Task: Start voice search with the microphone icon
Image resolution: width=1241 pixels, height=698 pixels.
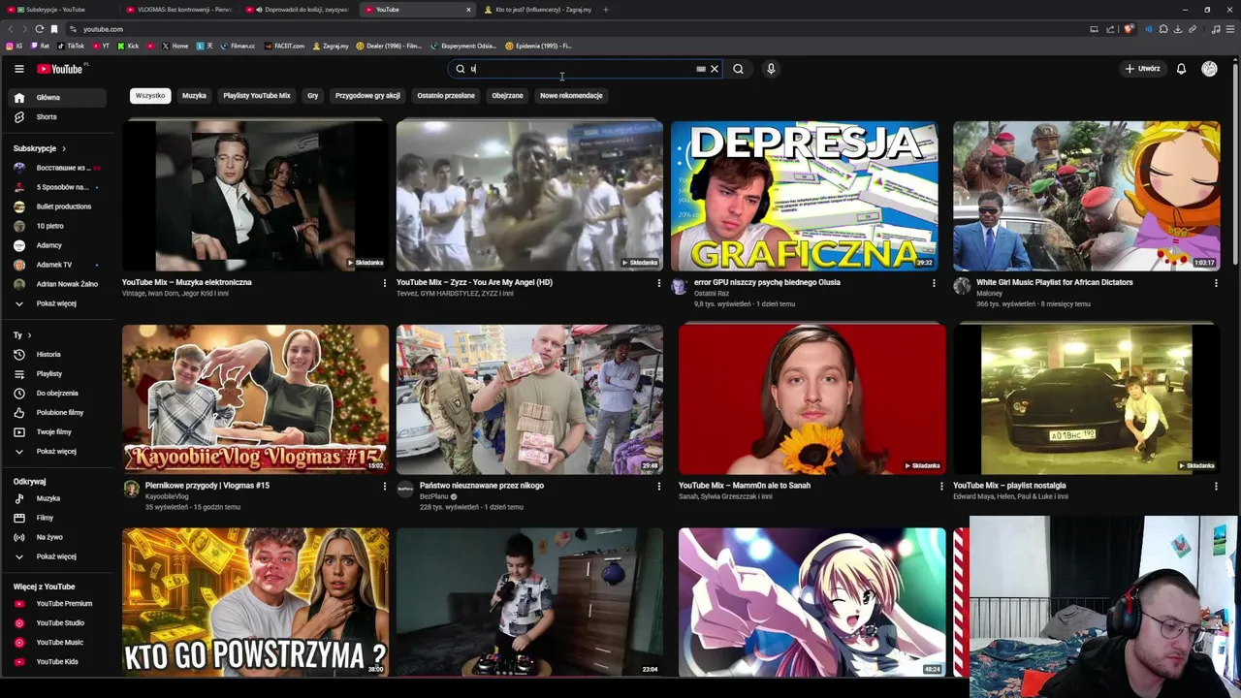Action: [771, 69]
